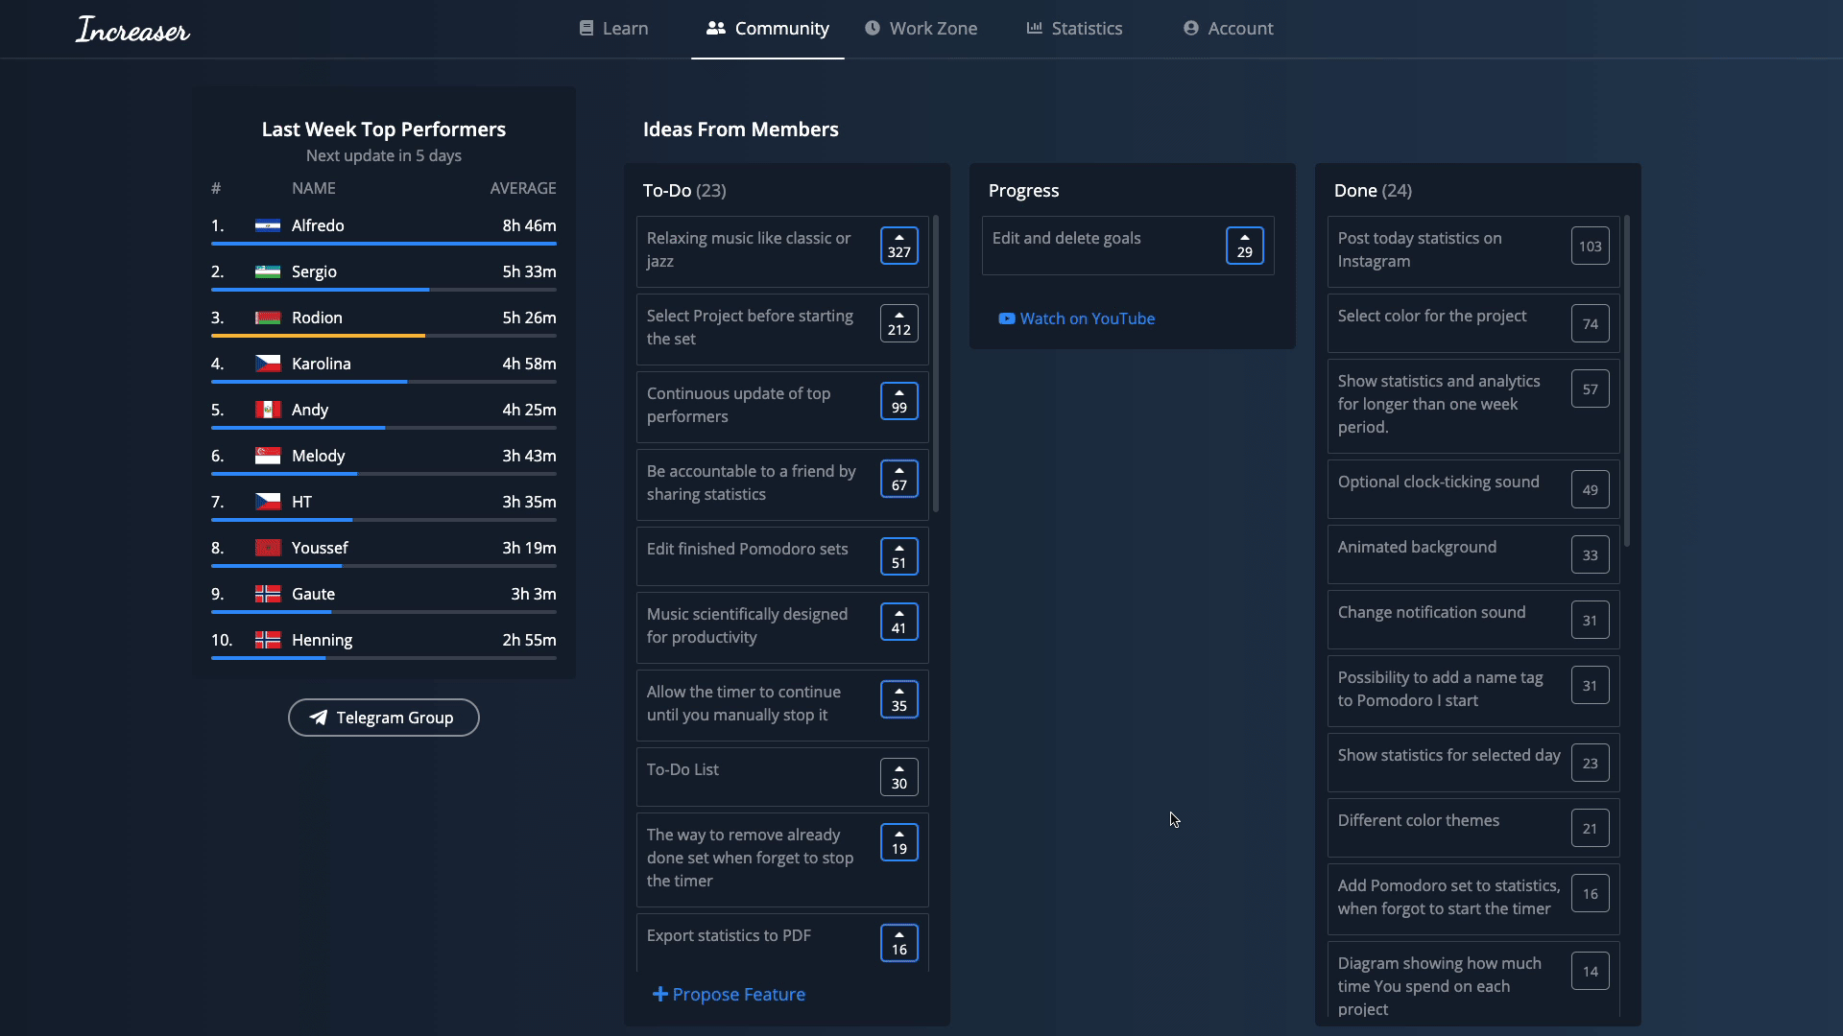This screenshot has height=1036, width=1843.
Task: Upvote Be accountable to a friend idea
Action: click(899, 479)
